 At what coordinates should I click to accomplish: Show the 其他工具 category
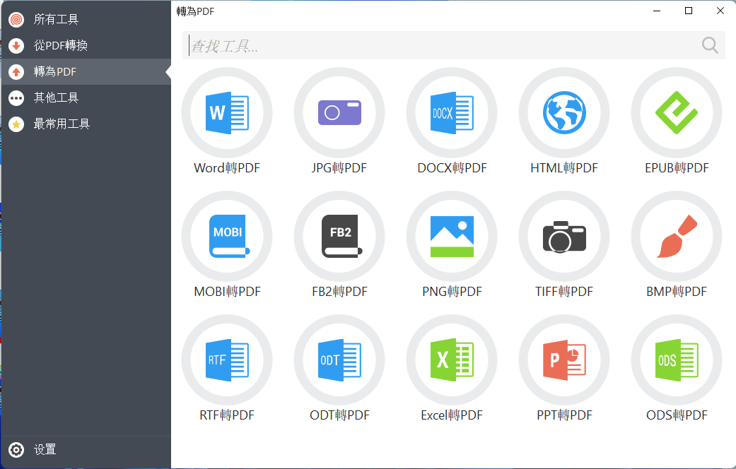86,98
